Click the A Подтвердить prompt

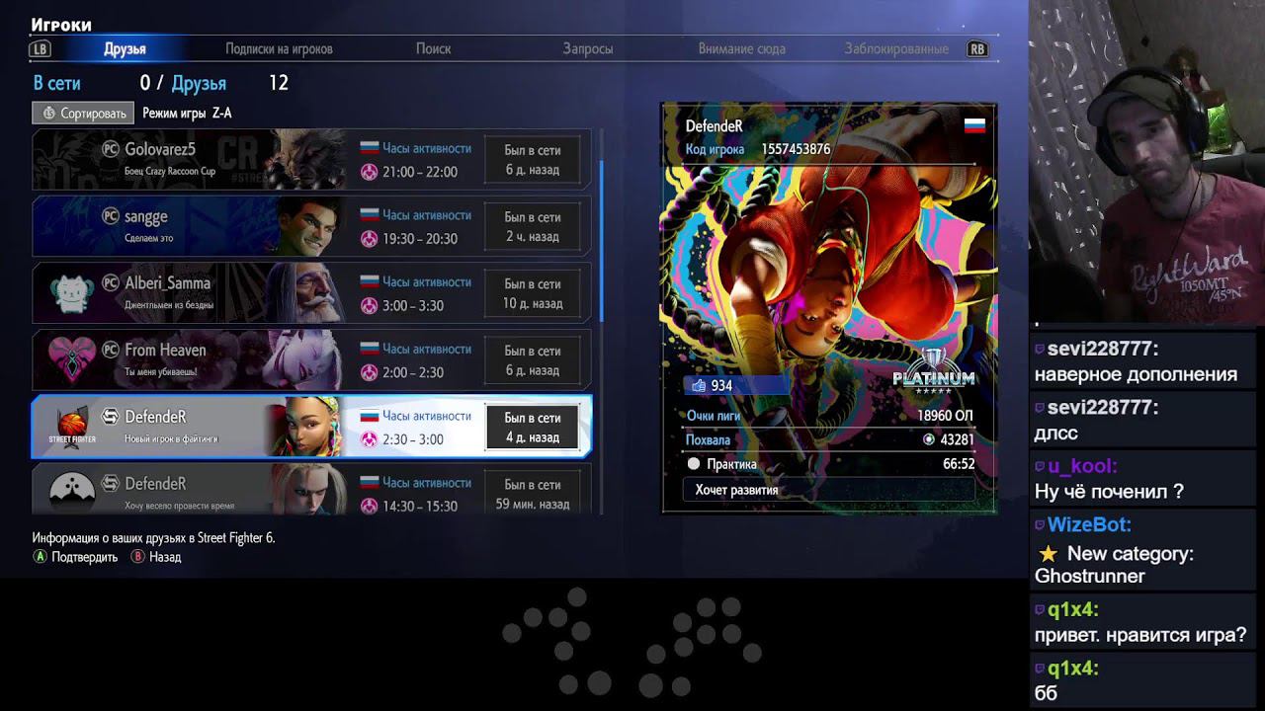click(x=75, y=557)
